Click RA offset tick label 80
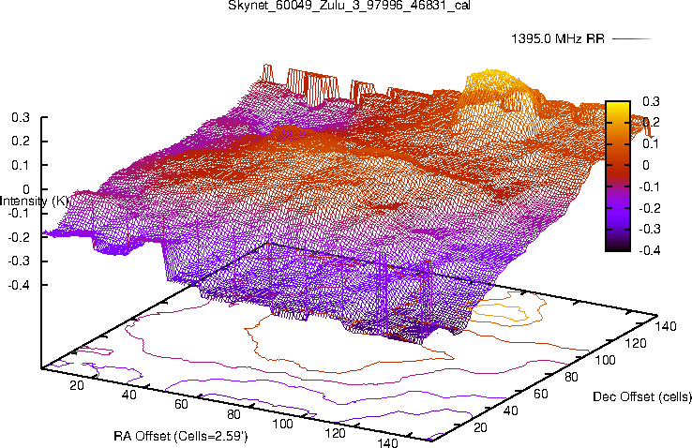Screen dimensions: 692x448 tap(233, 414)
